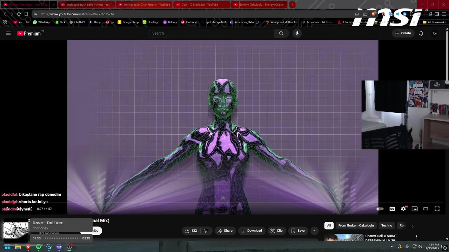This screenshot has height=252, width=449.
Task: Open CharmQuell, 6 ŞUBAT video title
Action: (381, 238)
